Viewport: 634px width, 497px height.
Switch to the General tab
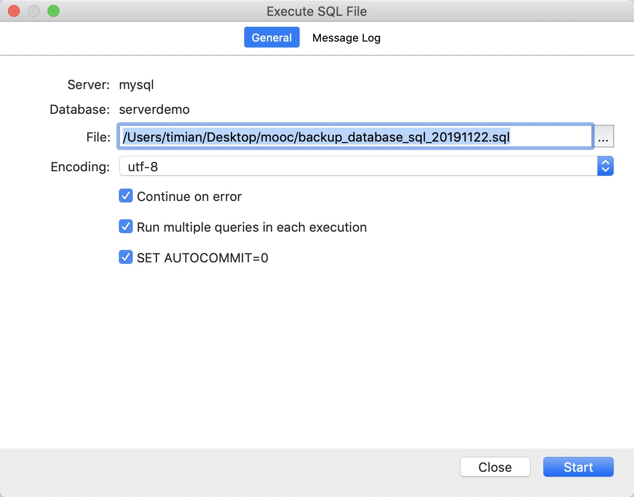(271, 38)
